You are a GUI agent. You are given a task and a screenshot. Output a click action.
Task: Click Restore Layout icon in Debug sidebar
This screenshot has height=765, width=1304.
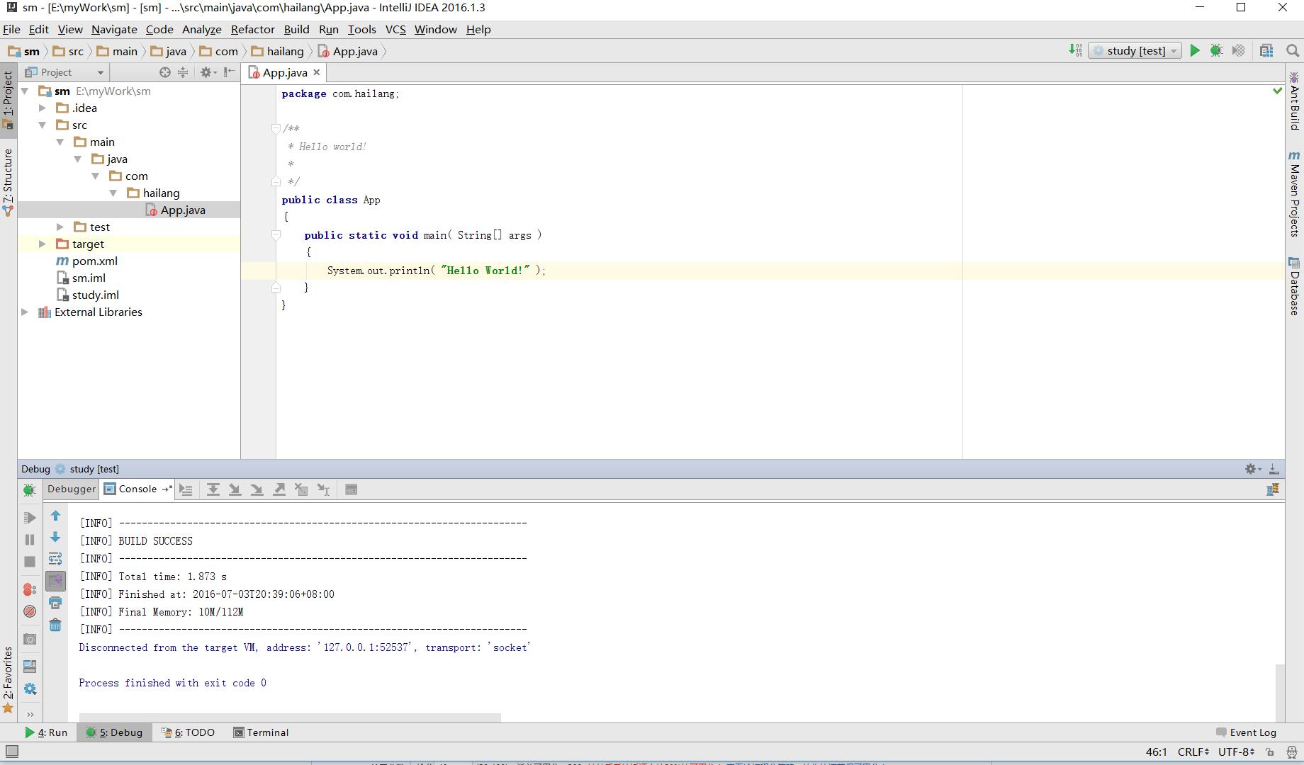[29, 666]
